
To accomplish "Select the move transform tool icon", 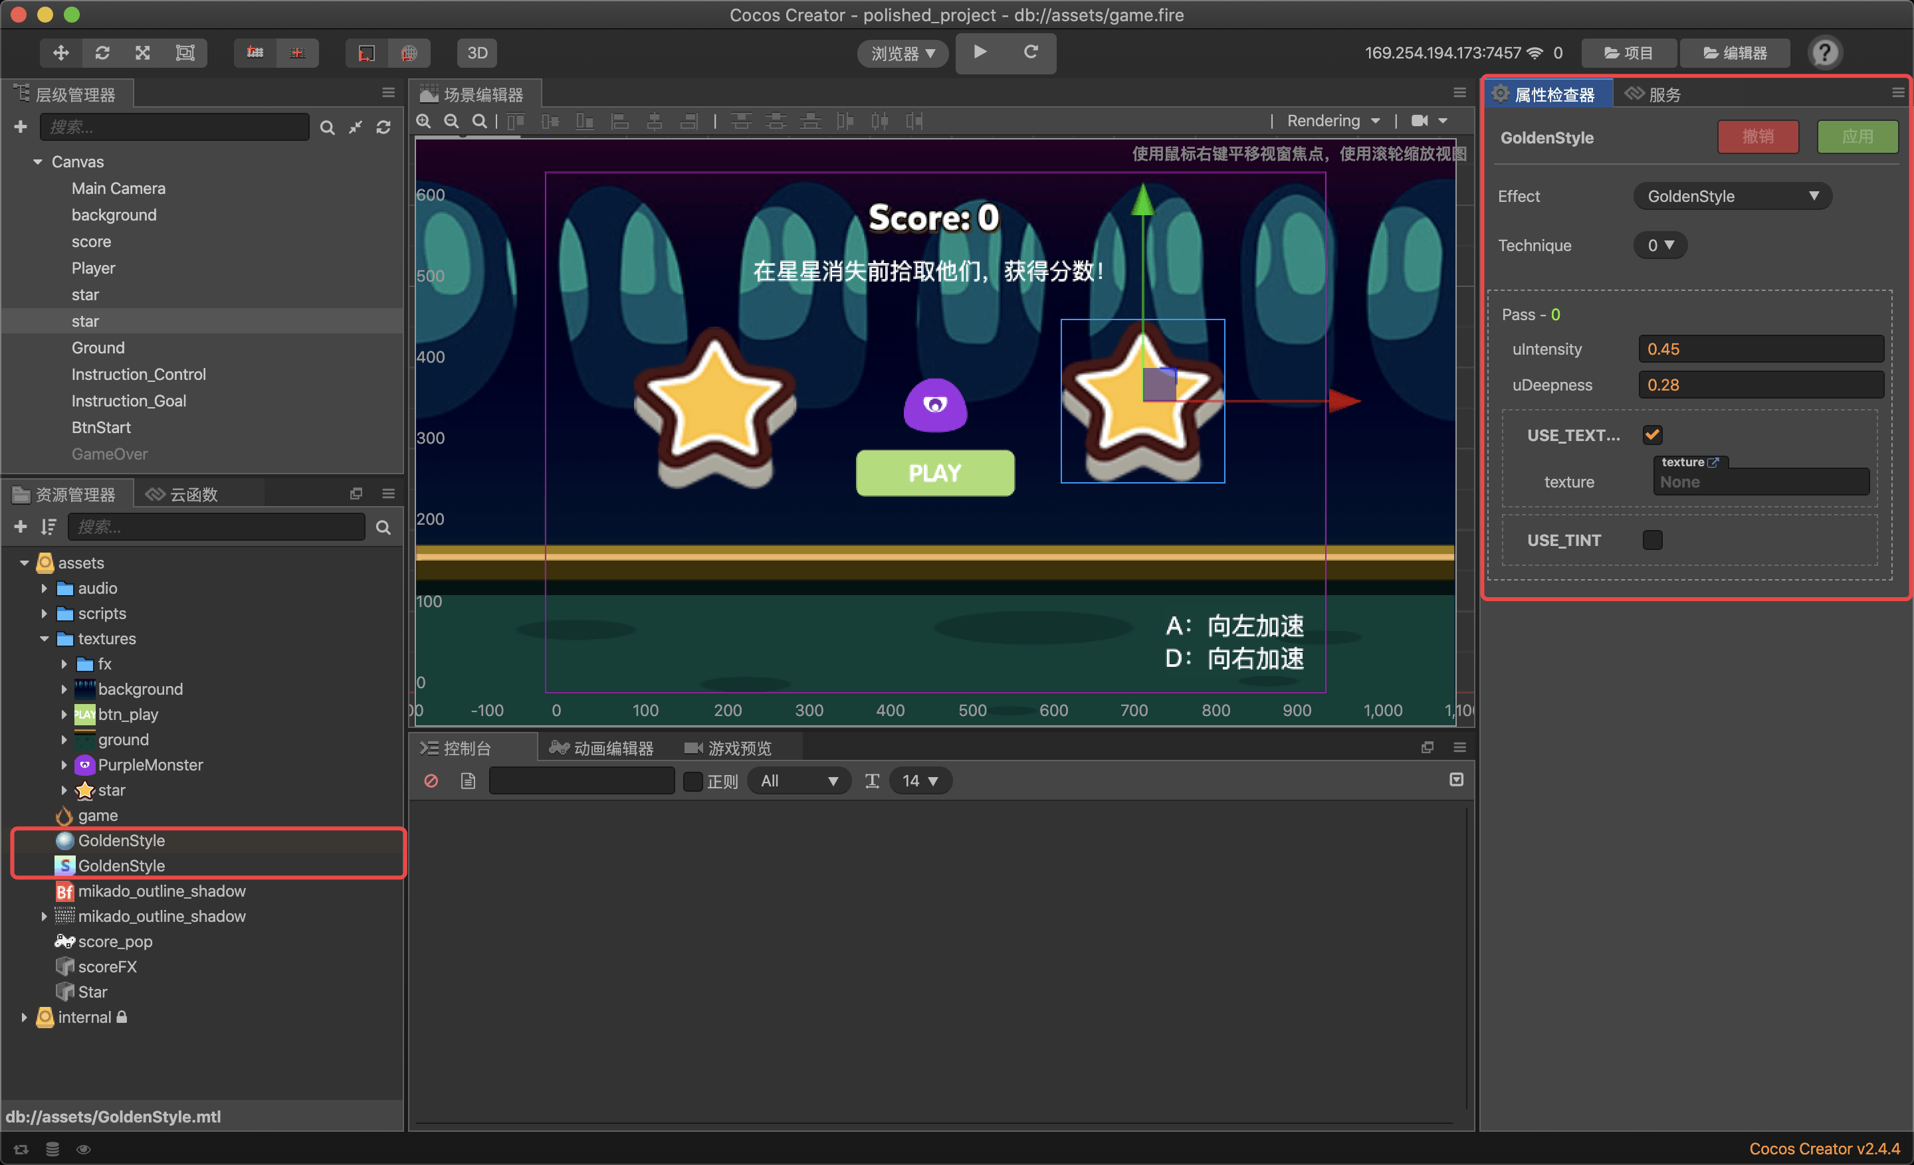I will click(x=60, y=52).
